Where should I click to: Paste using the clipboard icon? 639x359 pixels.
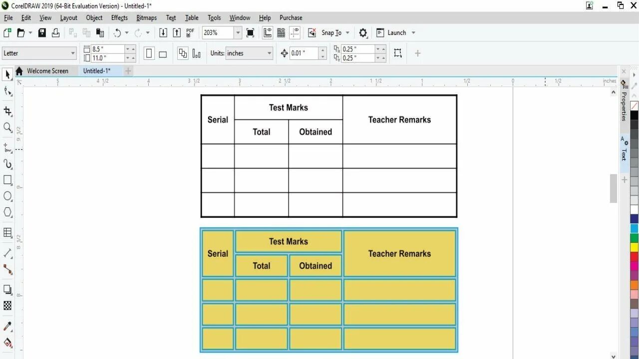(100, 33)
